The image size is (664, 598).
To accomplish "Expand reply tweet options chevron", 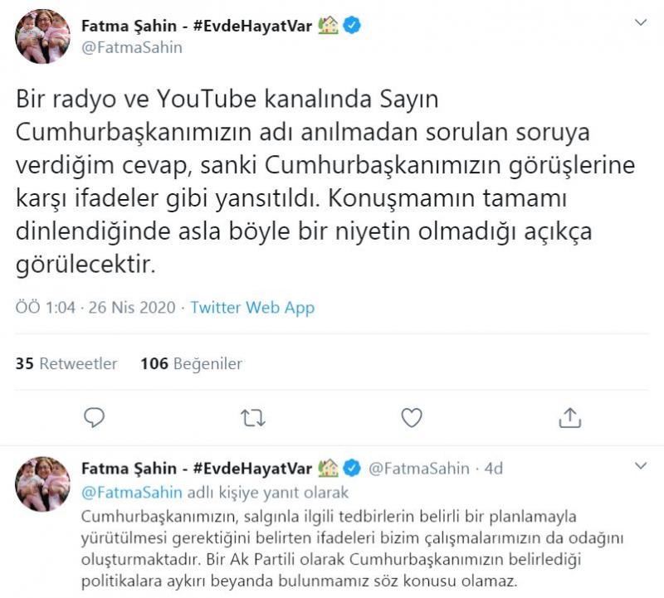I will (640, 465).
